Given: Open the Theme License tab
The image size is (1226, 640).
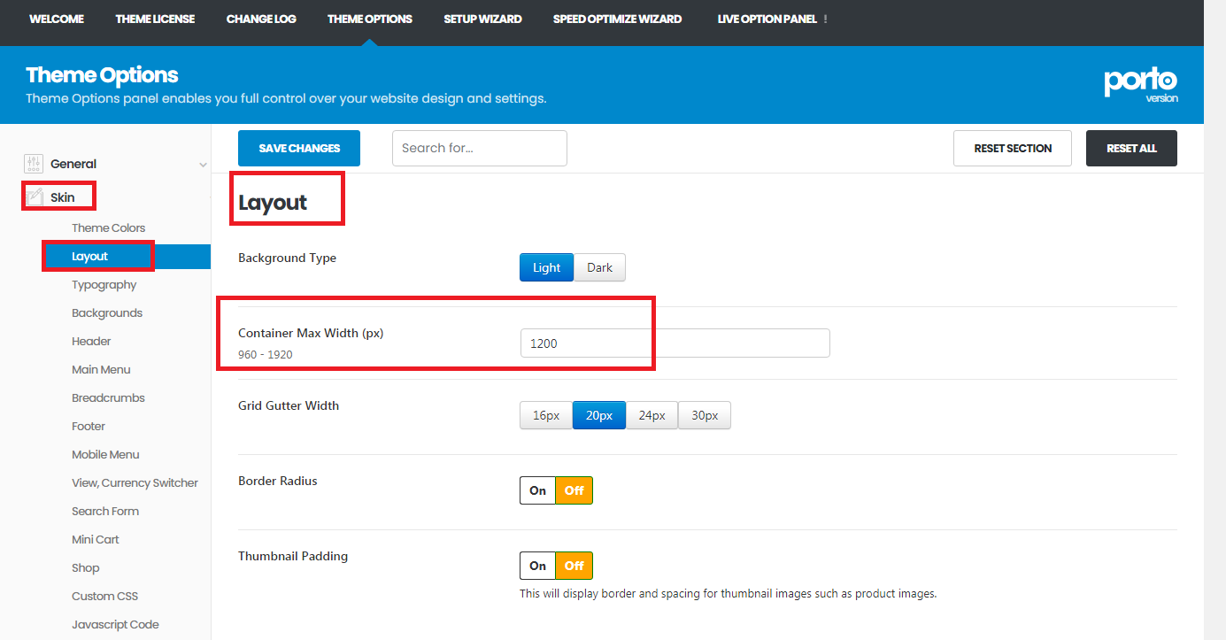Looking at the screenshot, I should tap(155, 19).
